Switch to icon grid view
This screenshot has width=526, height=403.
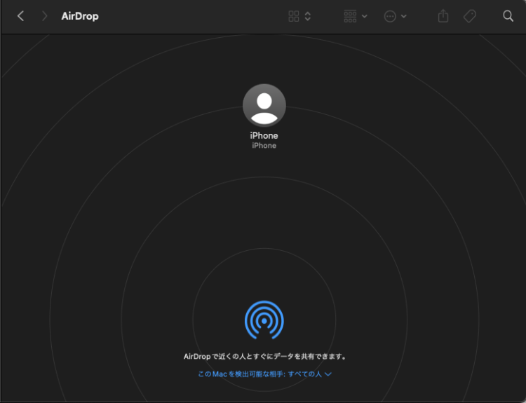point(294,16)
